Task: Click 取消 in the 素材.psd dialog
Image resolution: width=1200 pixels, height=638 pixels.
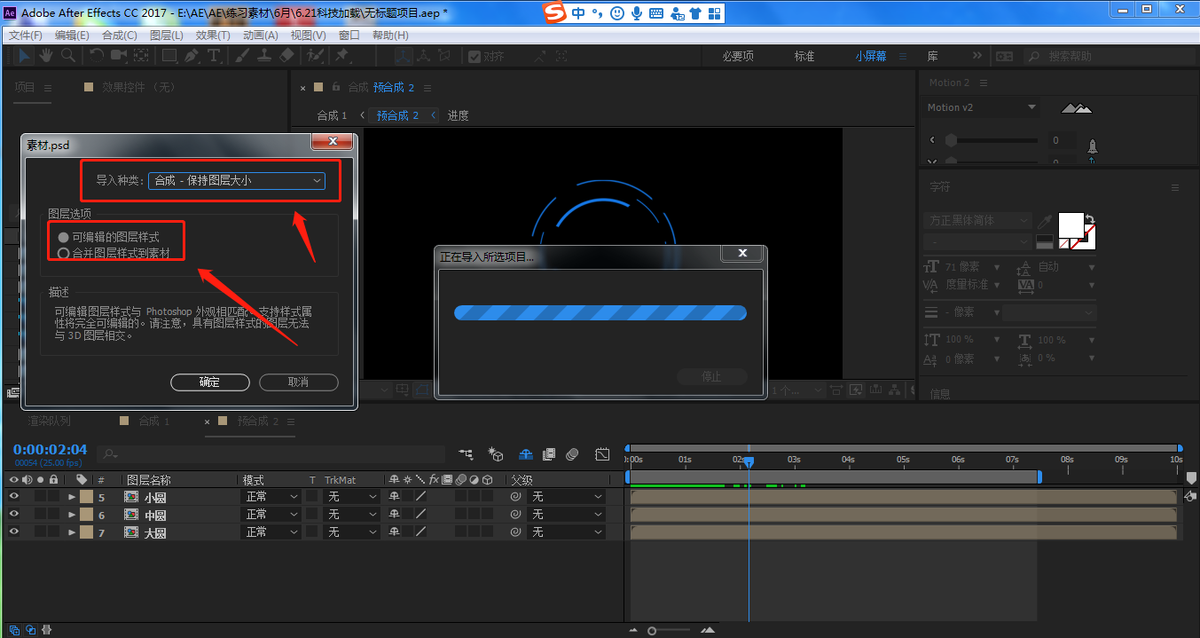Action: click(299, 382)
